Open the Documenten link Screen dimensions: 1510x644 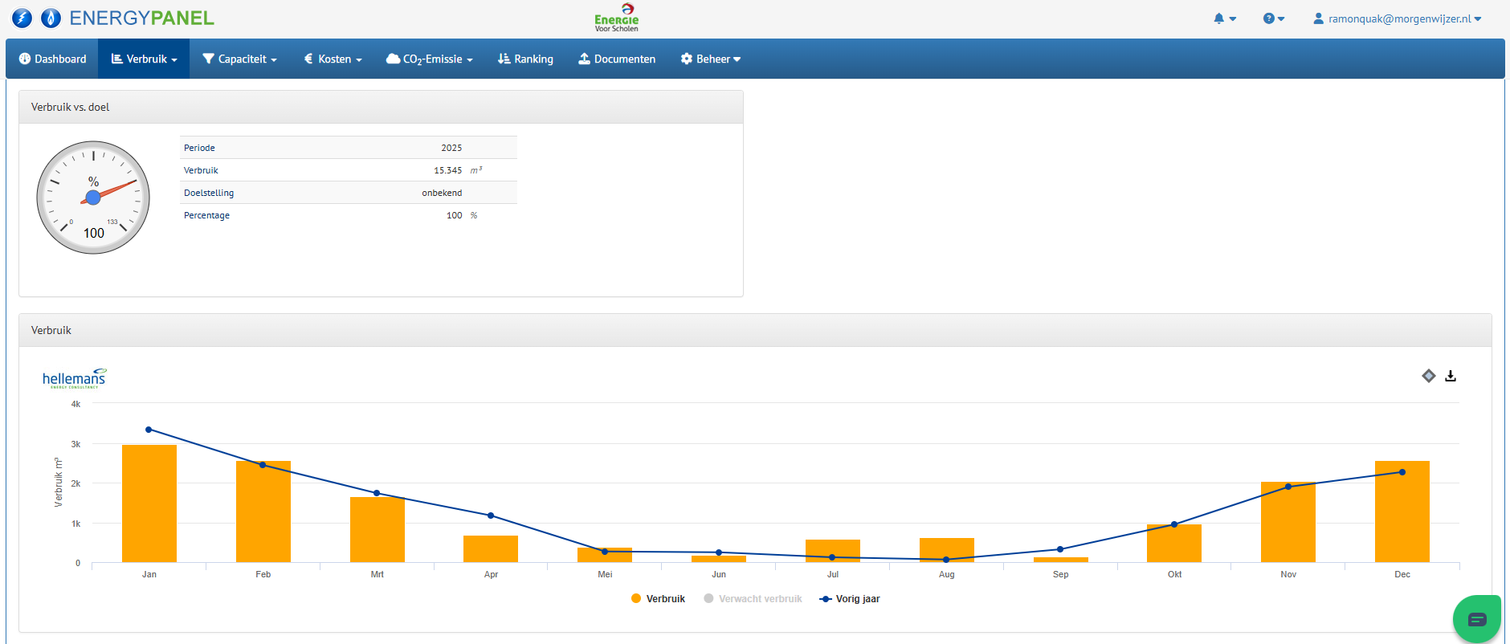tap(617, 59)
